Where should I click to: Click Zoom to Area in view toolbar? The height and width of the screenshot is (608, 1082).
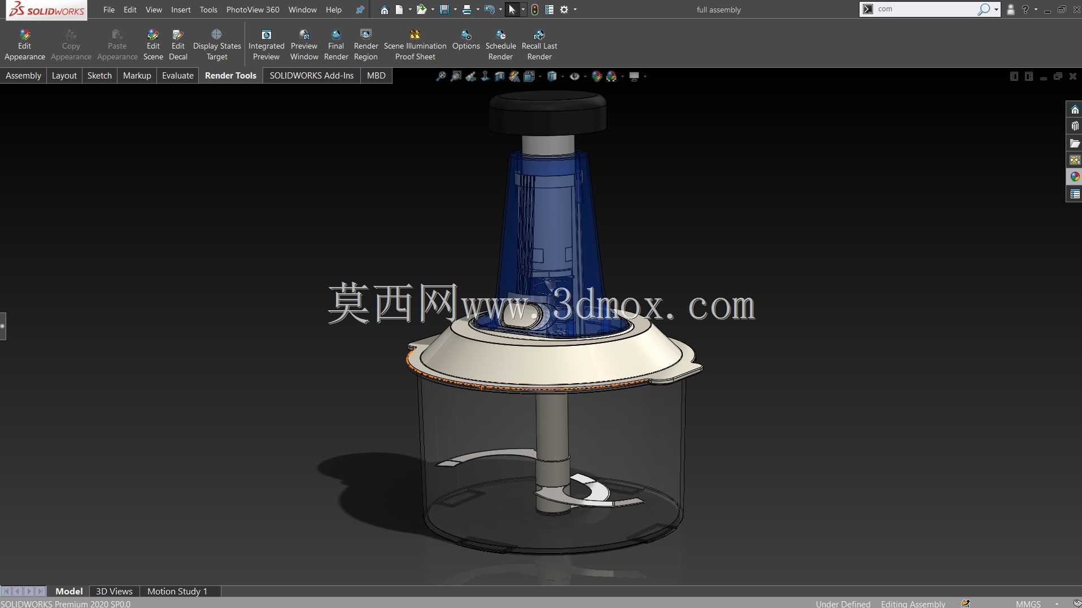coord(456,76)
